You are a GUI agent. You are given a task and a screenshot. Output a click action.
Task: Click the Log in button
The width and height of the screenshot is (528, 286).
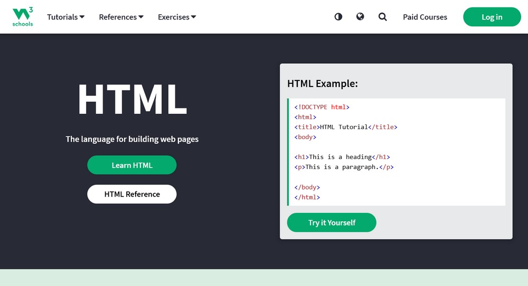492,17
